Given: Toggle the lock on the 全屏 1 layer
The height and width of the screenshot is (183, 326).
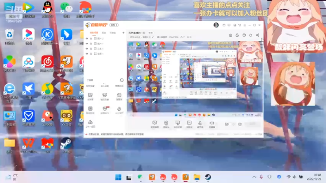Looking at the screenshot, I should point(91,54).
